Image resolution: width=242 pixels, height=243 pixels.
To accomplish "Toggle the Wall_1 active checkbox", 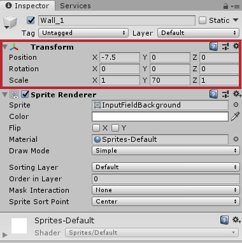I will pyautogui.click(x=31, y=20).
